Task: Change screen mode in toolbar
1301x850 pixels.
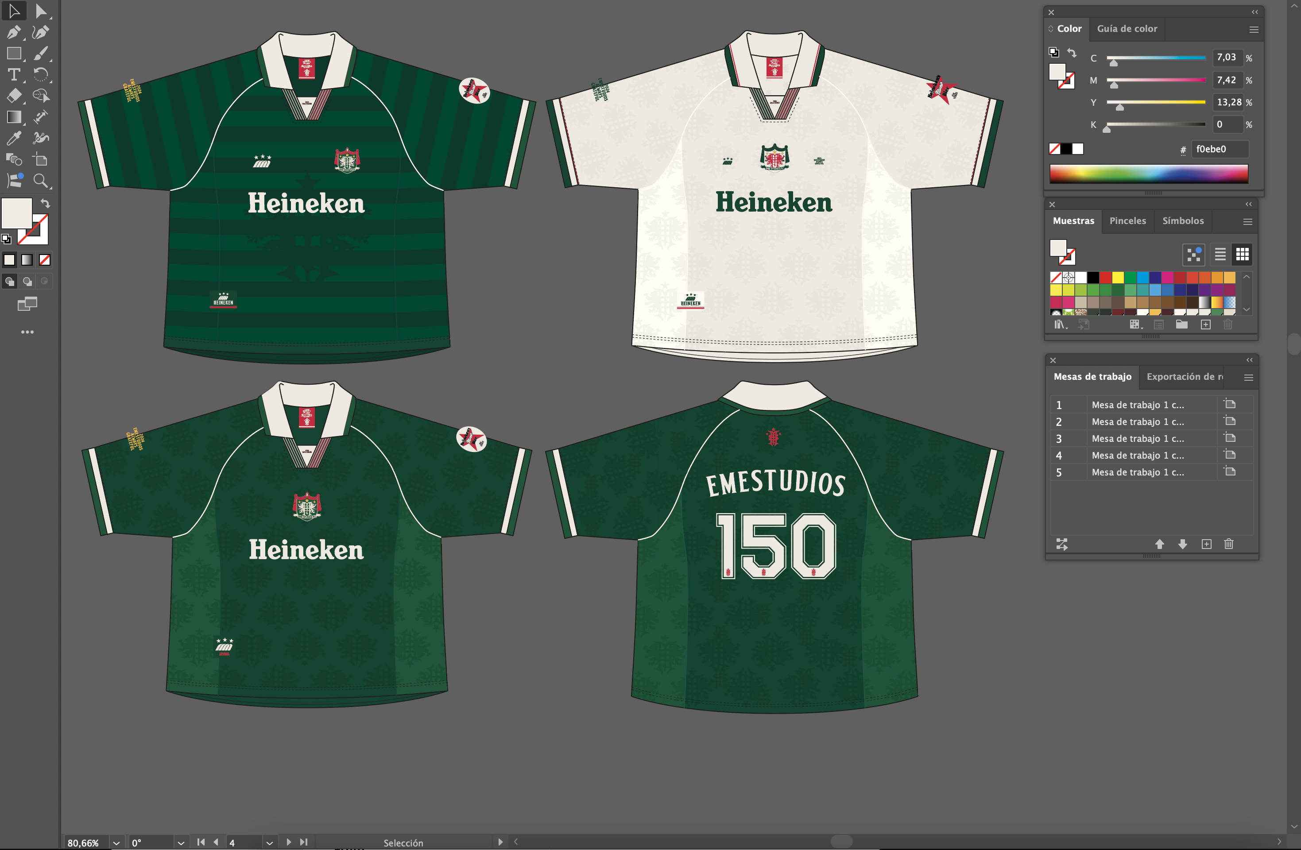Action: point(27,304)
